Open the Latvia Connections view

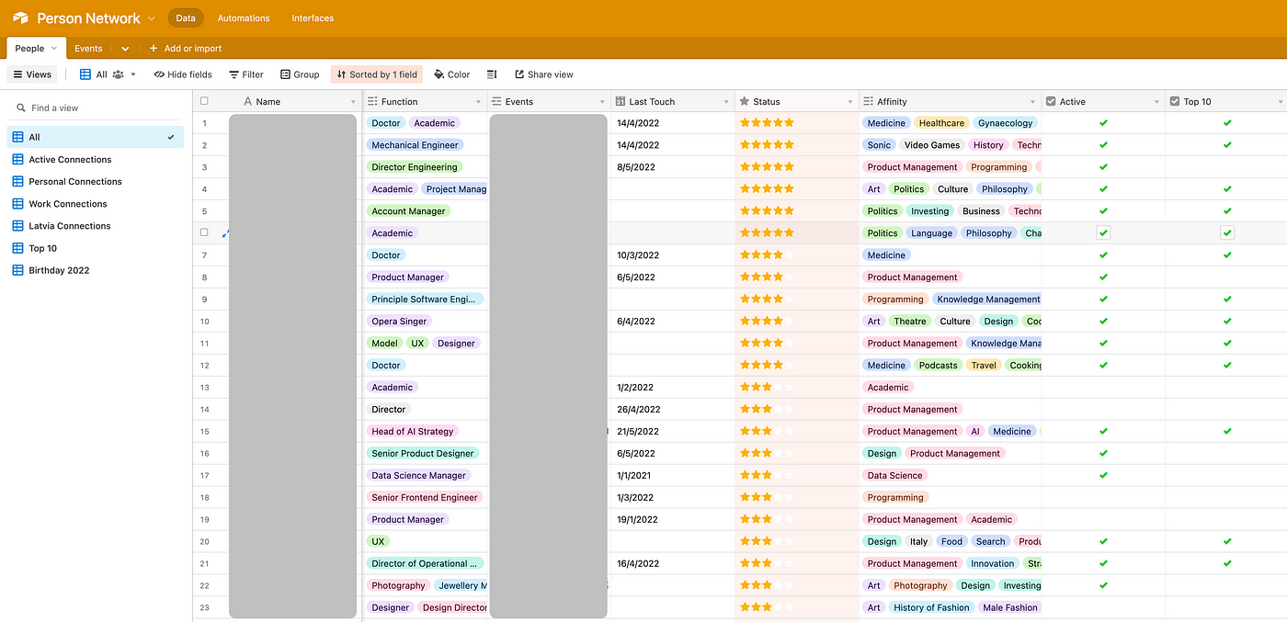[70, 226]
